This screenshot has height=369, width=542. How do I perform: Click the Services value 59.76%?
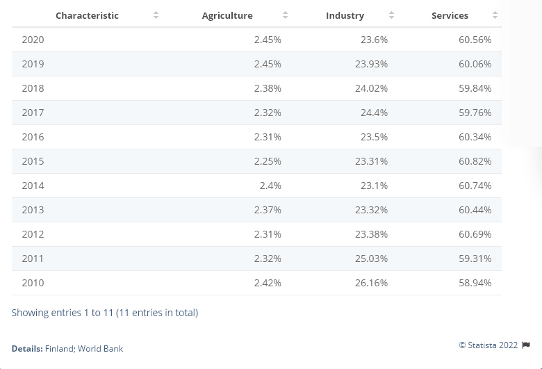click(x=475, y=113)
